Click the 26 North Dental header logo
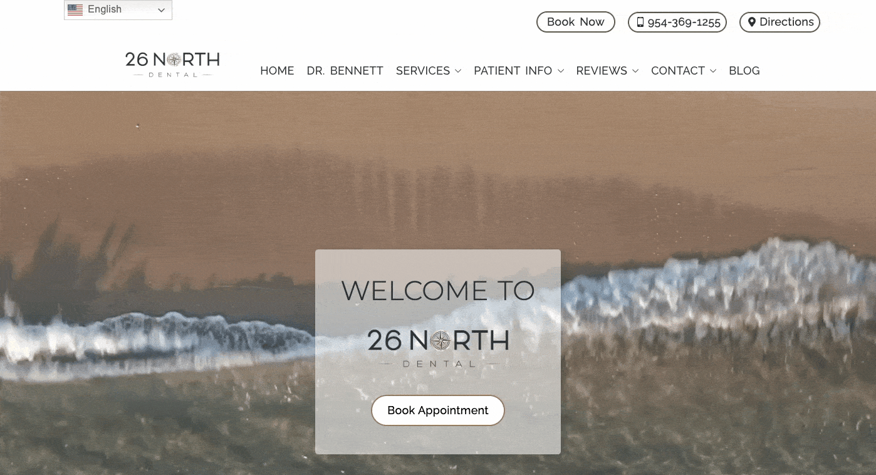This screenshot has width=876, height=475. [x=172, y=65]
